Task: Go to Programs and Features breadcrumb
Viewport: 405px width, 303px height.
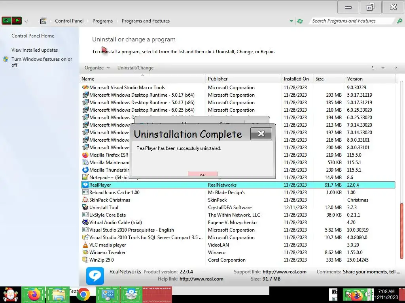Action: point(146,21)
